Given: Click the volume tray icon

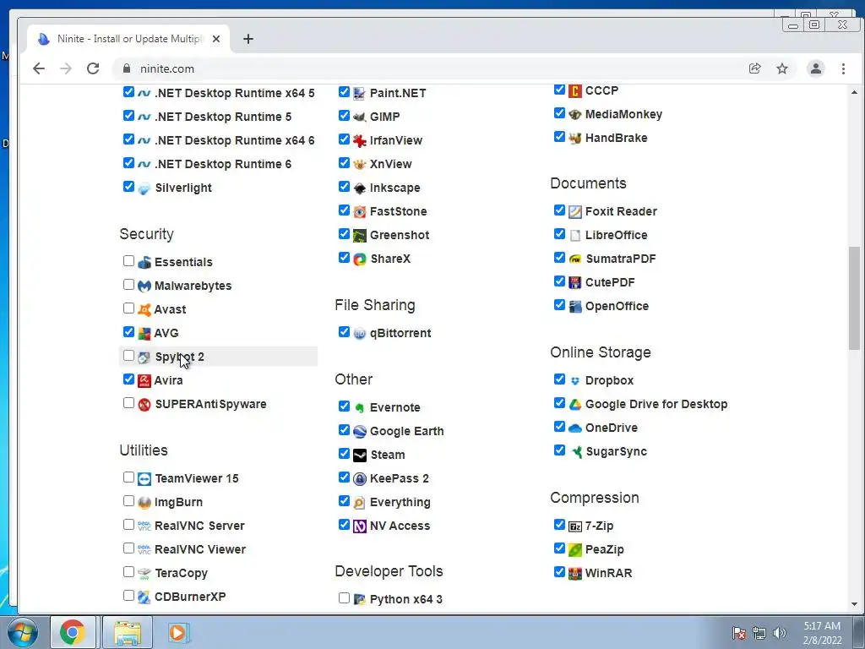Looking at the screenshot, I should [x=779, y=633].
